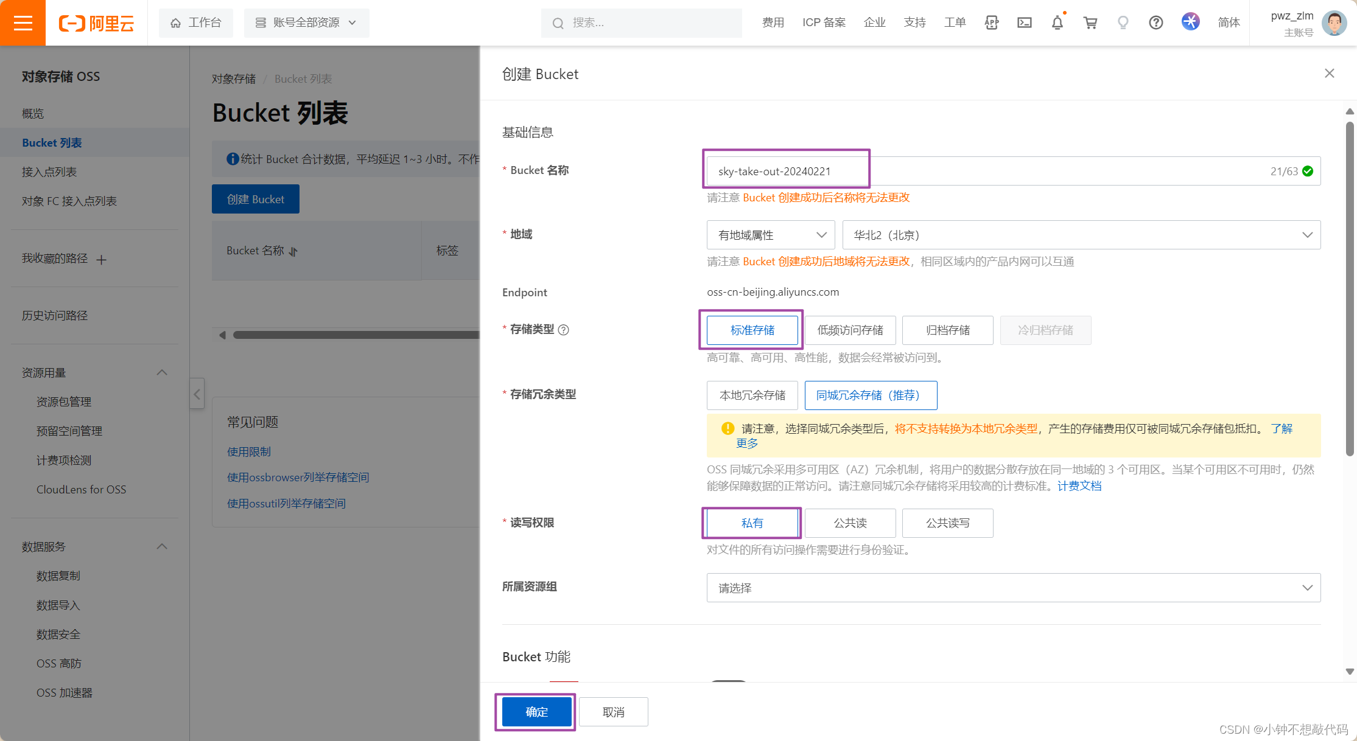
Task: Select 低频访问存储 storage type
Action: 850,330
